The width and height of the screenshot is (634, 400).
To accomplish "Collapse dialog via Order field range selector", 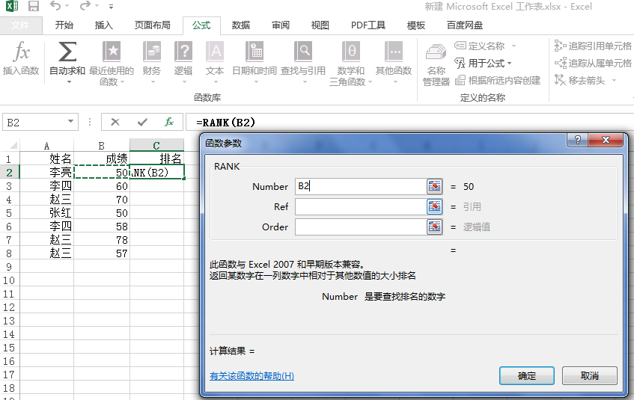I will [x=435, y=227].
